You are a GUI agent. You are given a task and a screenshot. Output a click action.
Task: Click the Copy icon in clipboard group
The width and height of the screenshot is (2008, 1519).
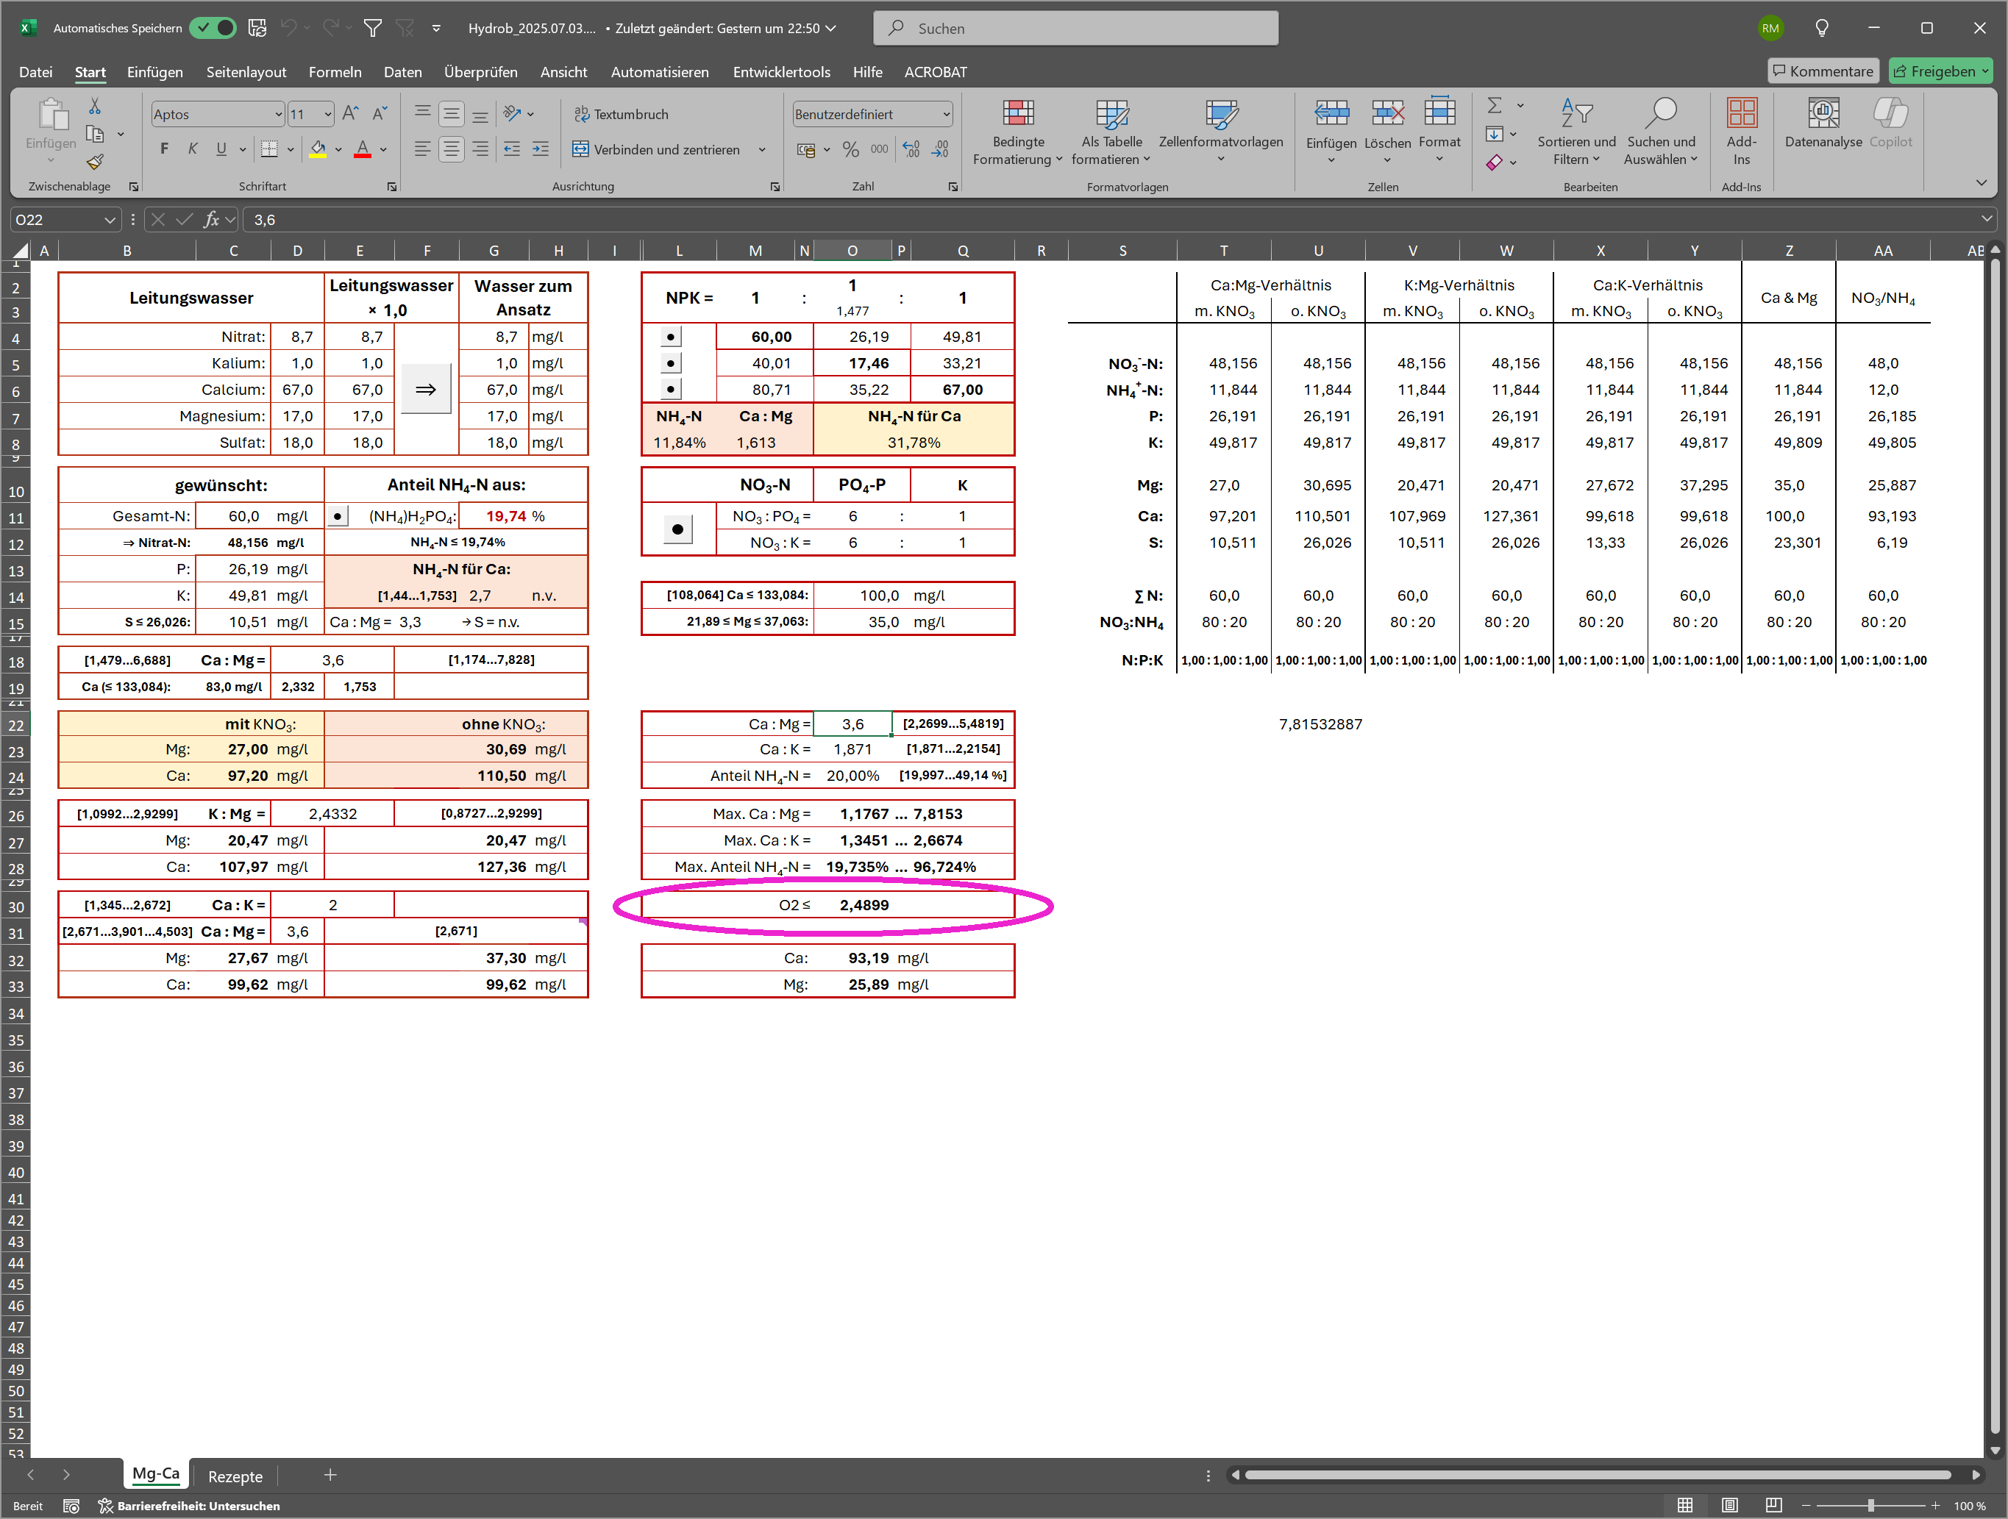tap(94, 135)
